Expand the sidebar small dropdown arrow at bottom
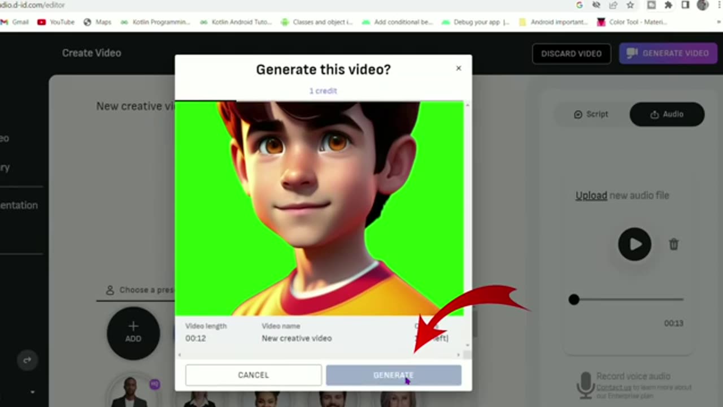The image size is (723, 407). point(32,392)
